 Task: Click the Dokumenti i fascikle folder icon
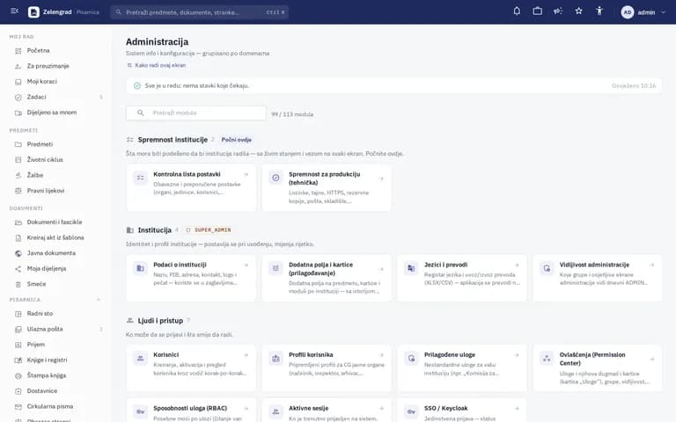tap(18, 222)
